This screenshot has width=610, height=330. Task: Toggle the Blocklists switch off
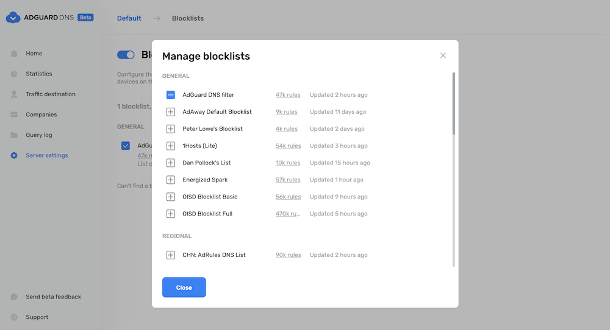[x=126, y=55]
